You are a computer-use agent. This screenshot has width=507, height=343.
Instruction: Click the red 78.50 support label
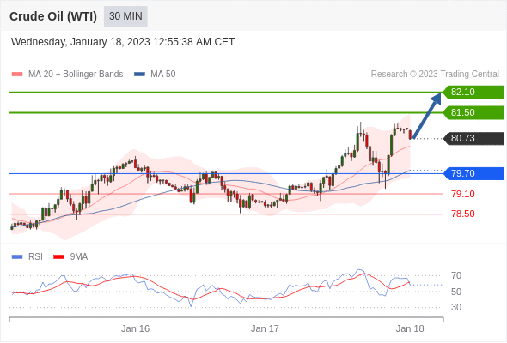point(463,214)
